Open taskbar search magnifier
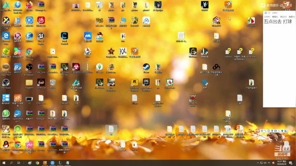 (11, 163)
